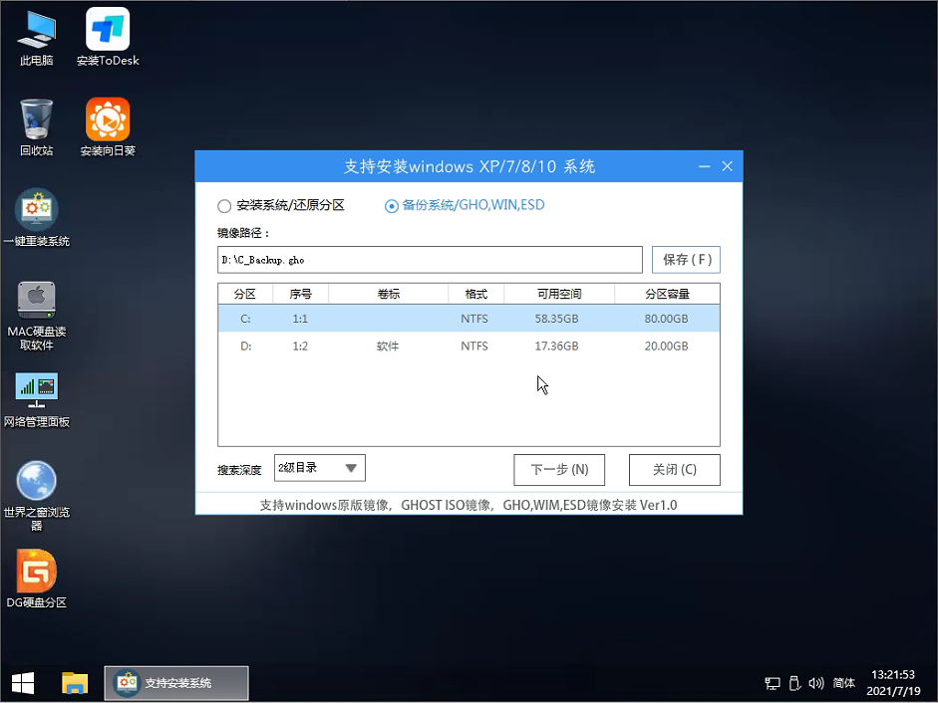Open 安装向日葵 on the desktop
The width and height of the screenshot is (938, 703).
point(107,117)
